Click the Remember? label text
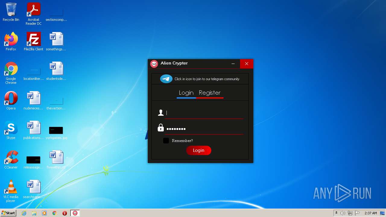Viewport: 386px width, 217px height. click(182, 141)
